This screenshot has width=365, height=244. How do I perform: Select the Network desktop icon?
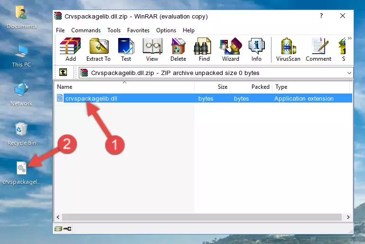tap(21, 94)
